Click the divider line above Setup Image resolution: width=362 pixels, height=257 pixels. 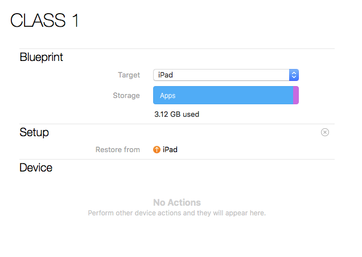(177, 124)
